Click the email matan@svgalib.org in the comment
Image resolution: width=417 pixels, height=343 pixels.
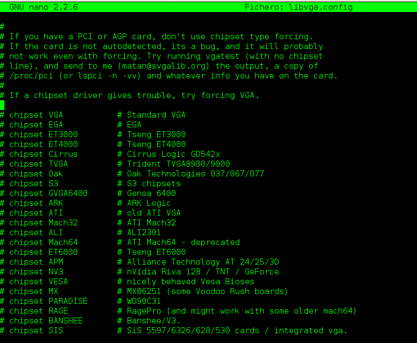[164, 66]
